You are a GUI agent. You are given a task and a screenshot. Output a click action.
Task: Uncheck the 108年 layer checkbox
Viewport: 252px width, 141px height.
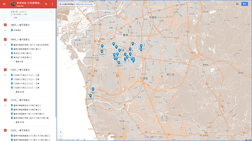pyautogui.click(x=5, y=25)
